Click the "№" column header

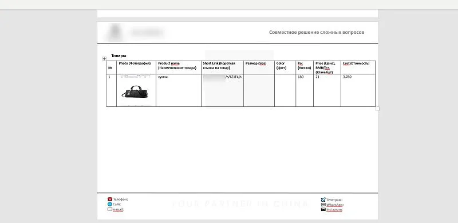[111, 67]
